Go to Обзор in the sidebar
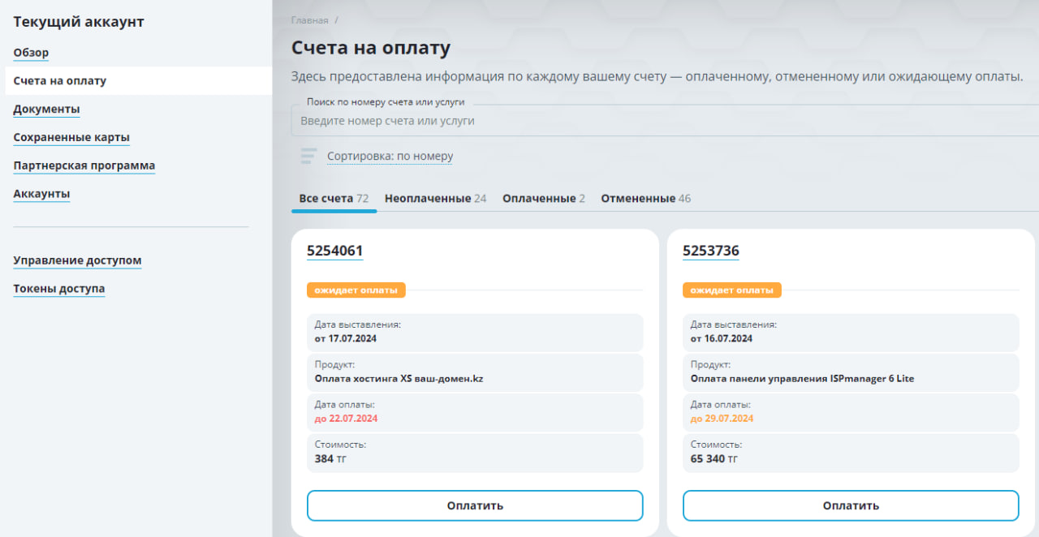Image resolution: width=1039 pixels, height=537 pixels. pyautogui.click(x=31, y=53)
